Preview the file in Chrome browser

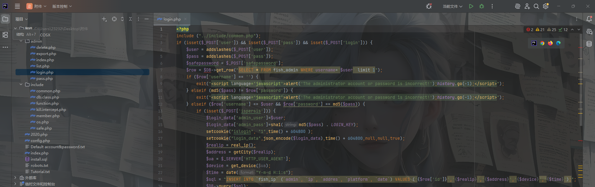(x=542, y=43)
